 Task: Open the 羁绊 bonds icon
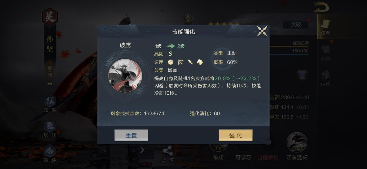pos(50,153)
